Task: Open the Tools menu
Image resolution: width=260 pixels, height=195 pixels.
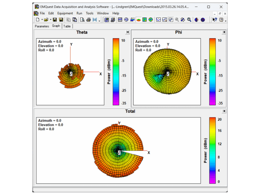Action: (90, 13)
